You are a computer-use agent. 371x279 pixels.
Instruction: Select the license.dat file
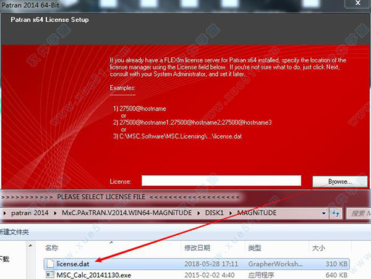(x=197, y=264)
